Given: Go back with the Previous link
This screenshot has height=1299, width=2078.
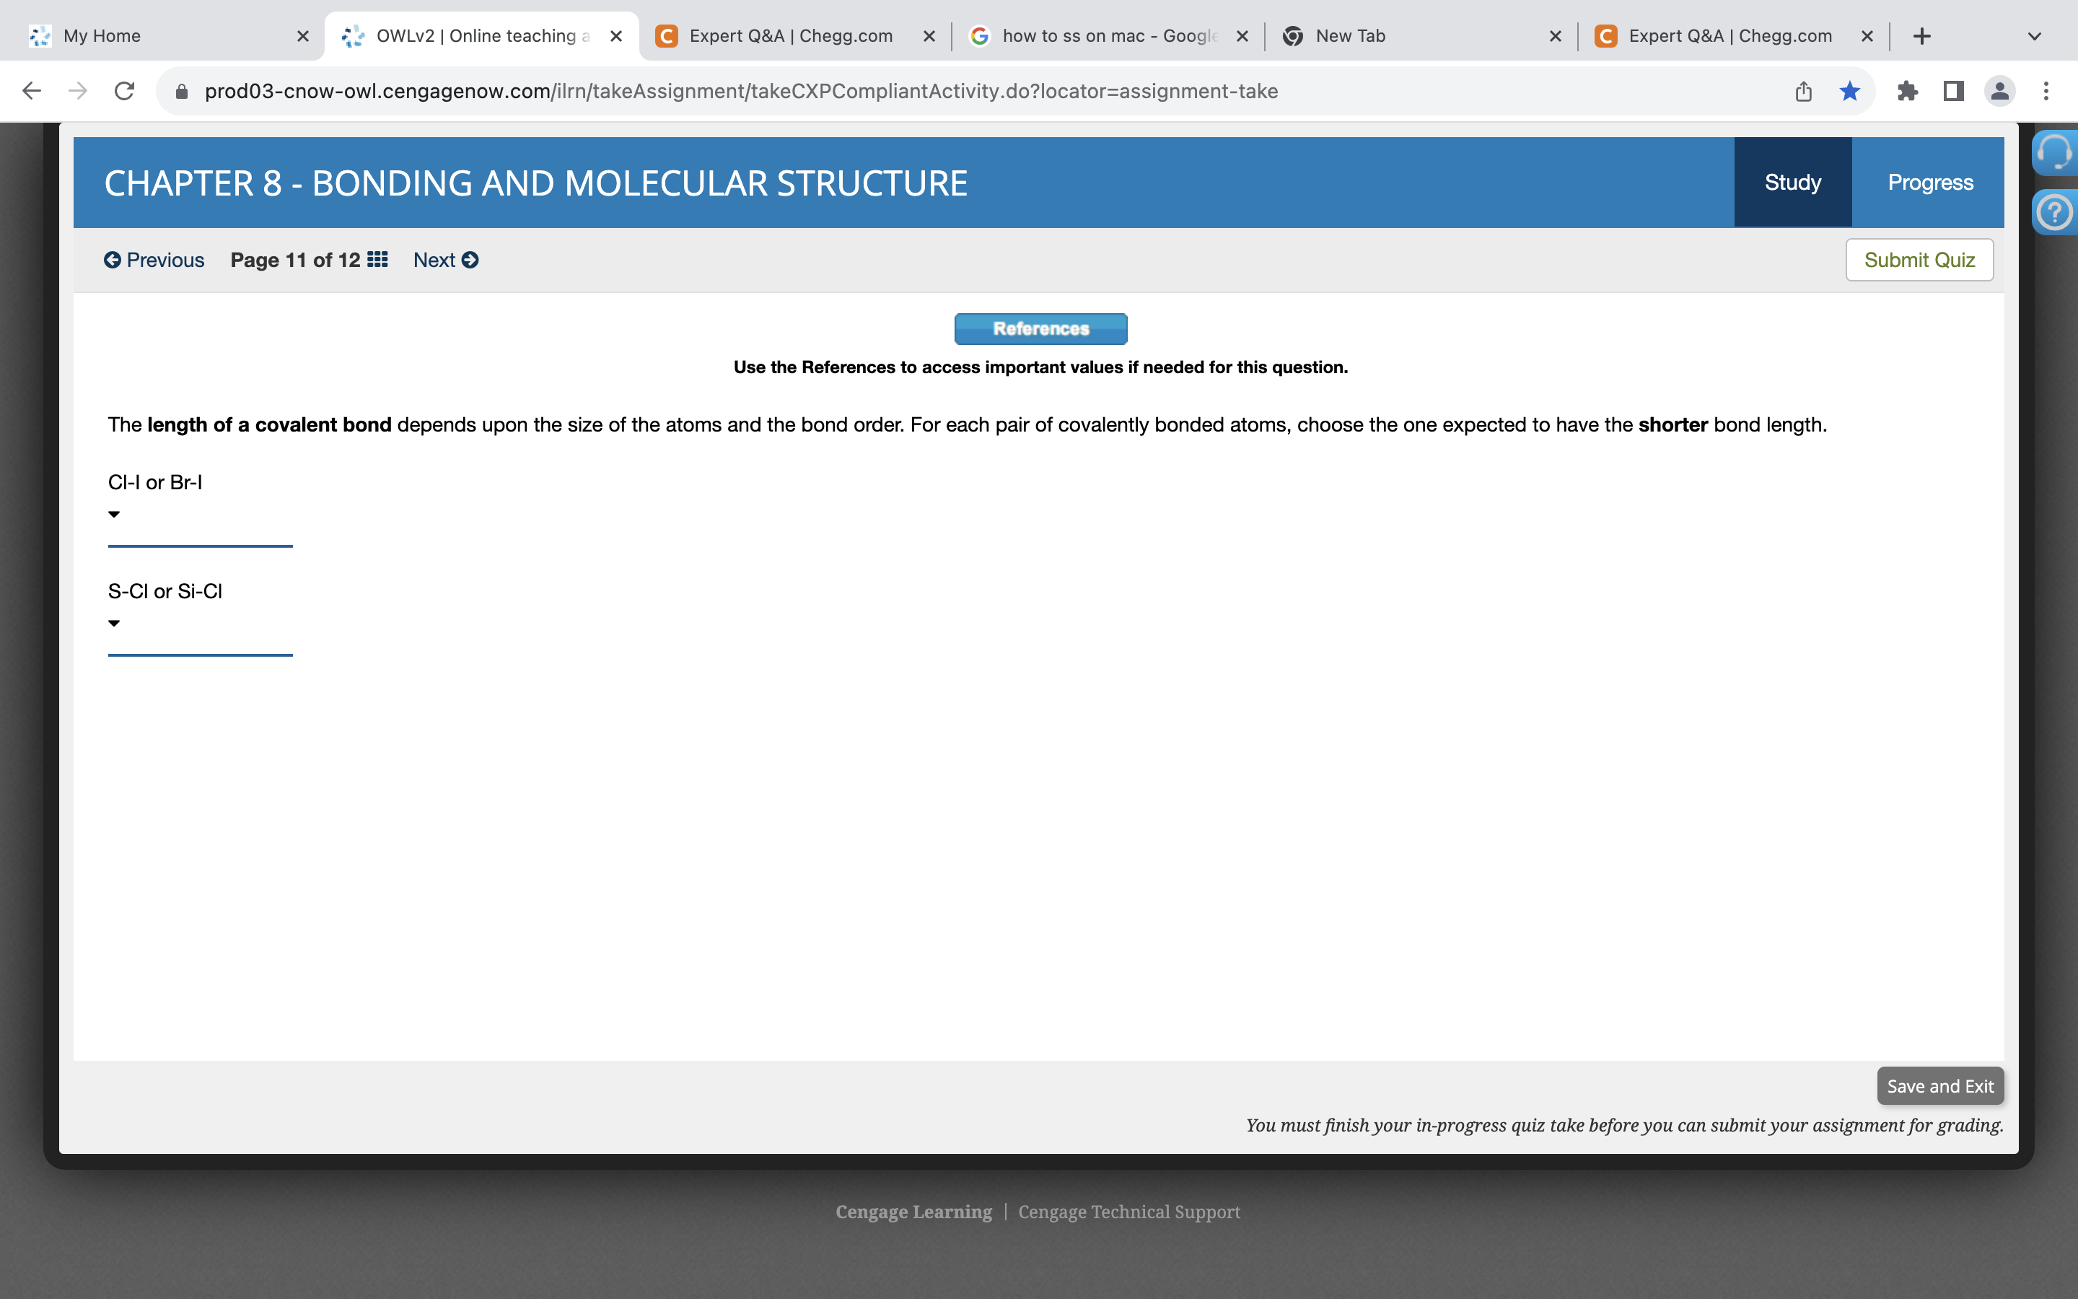Looking at the screenshot, I should 154,260.
